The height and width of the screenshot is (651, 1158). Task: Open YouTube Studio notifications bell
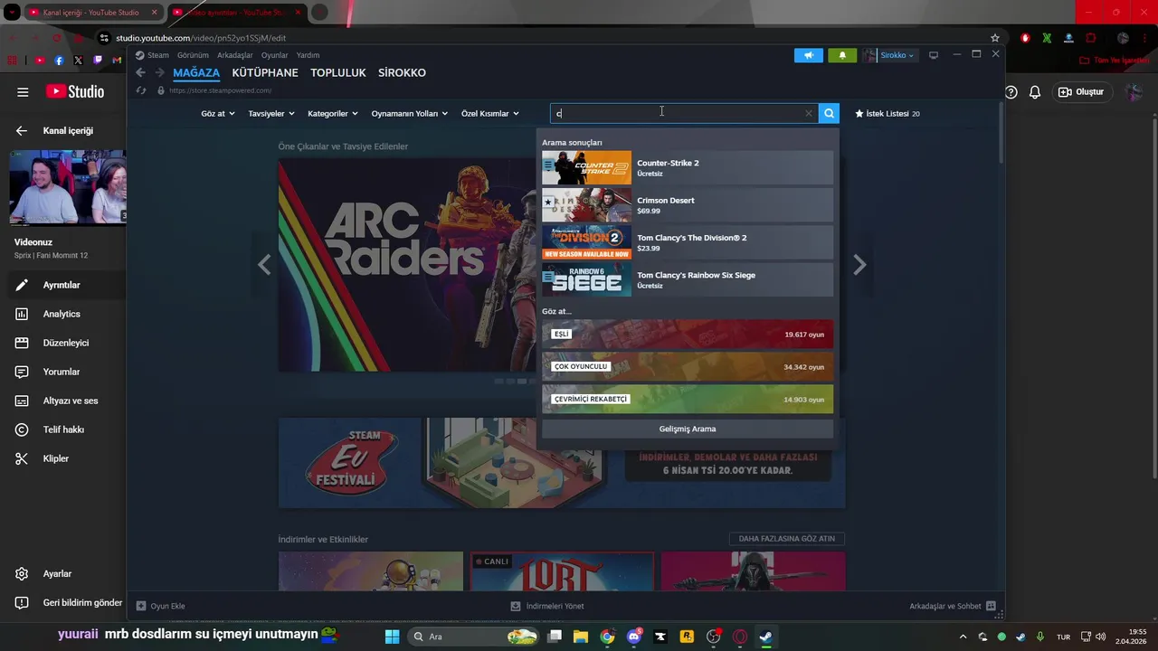pyautogui.click(x=1035, y=92)
